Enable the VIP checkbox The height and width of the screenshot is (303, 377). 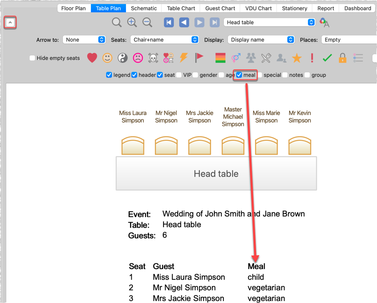179,75
